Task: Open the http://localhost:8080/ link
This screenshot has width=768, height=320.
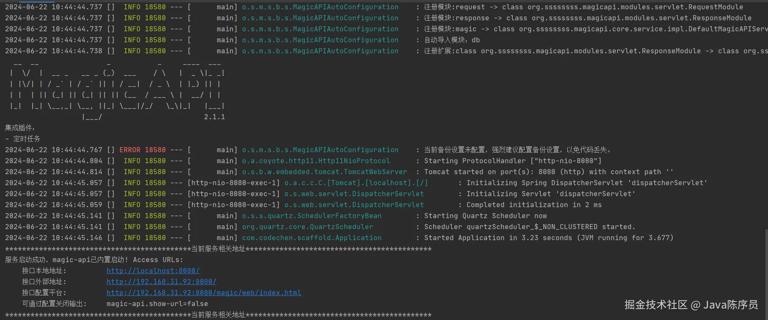Action: click(153, 271)
